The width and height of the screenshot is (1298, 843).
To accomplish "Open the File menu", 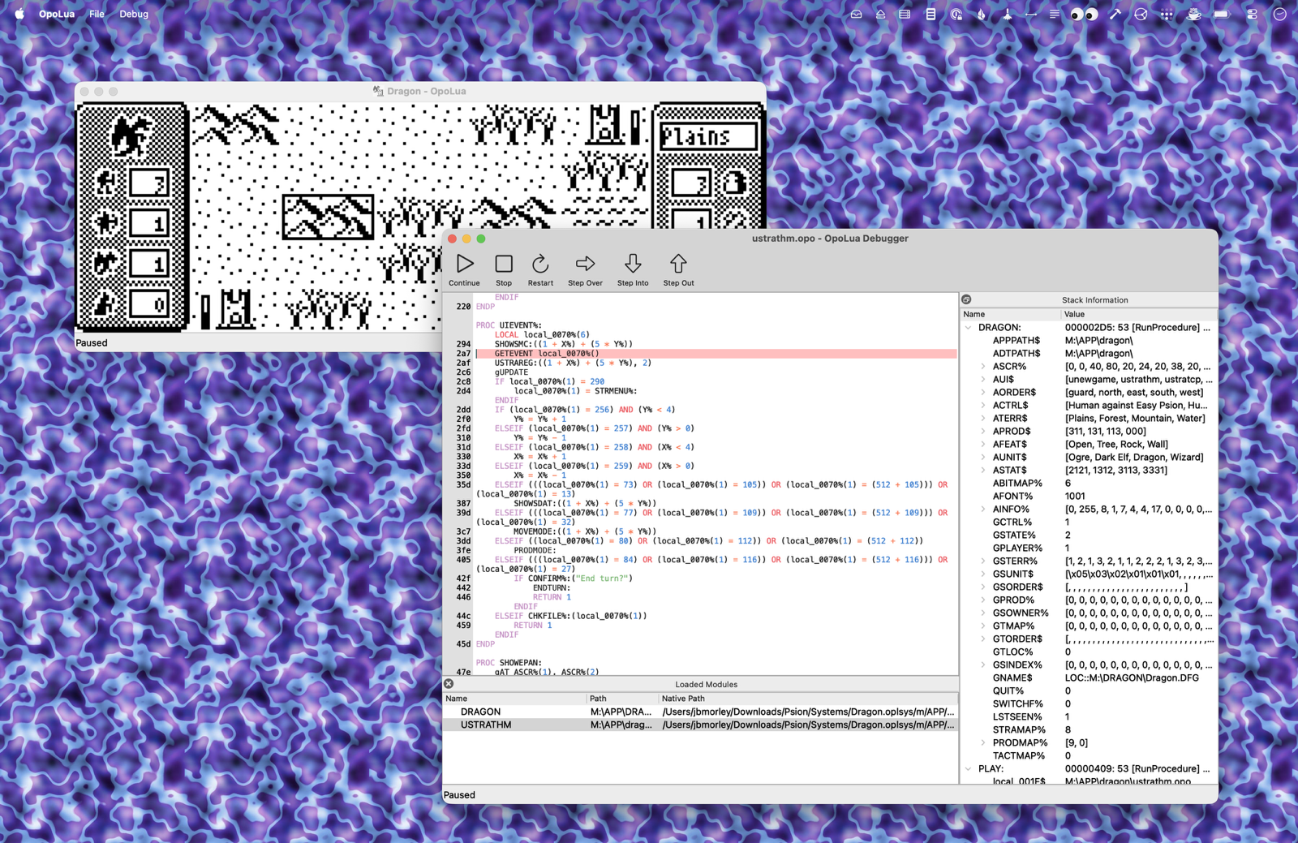I will coord(97,14).
